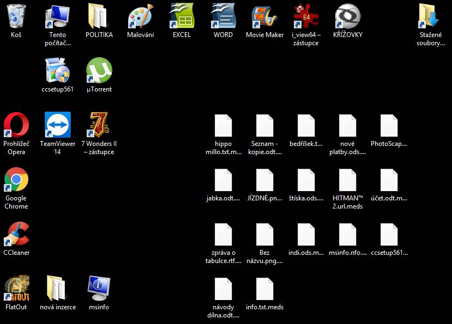Click the JÍZDNÉ.pn... file icon
Viewport: 452px width, 324px height.
point(264,180)
